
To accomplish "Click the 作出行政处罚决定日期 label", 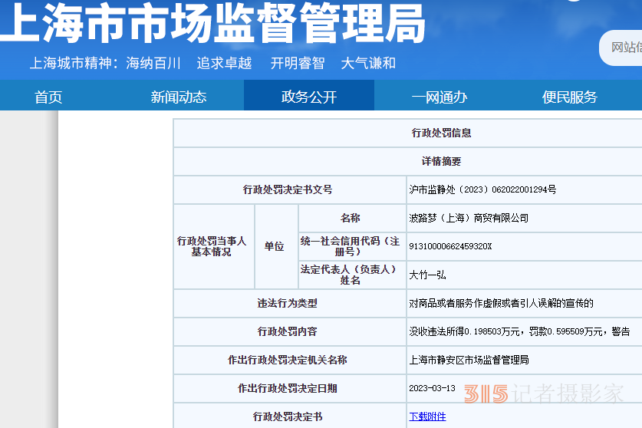I will [x=288, y=388].
